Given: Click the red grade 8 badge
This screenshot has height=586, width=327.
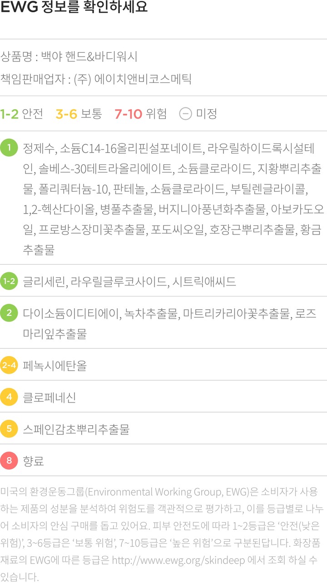Looking at the screenshot, I should click(9, 461).
